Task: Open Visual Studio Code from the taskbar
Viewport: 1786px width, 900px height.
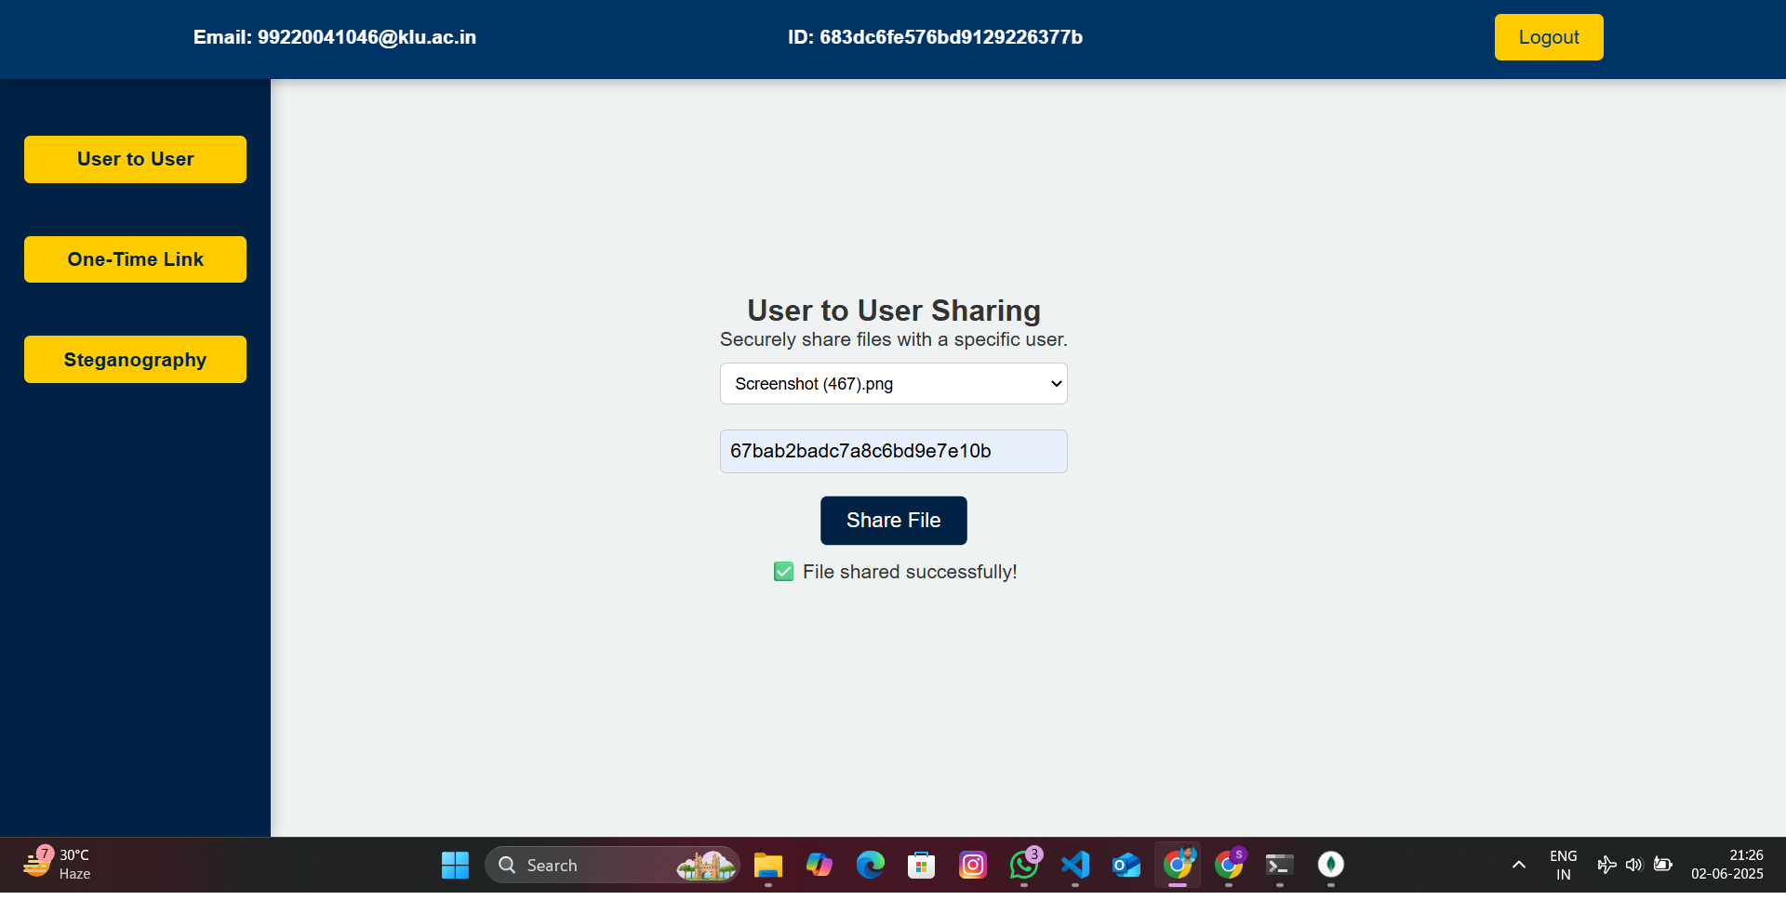Action: [x=1075, y=866]
